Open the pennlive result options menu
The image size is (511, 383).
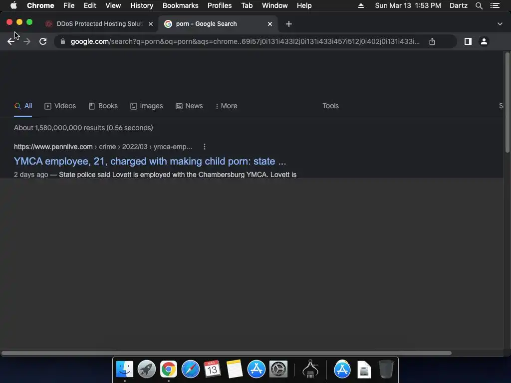[x=204, y=147]
